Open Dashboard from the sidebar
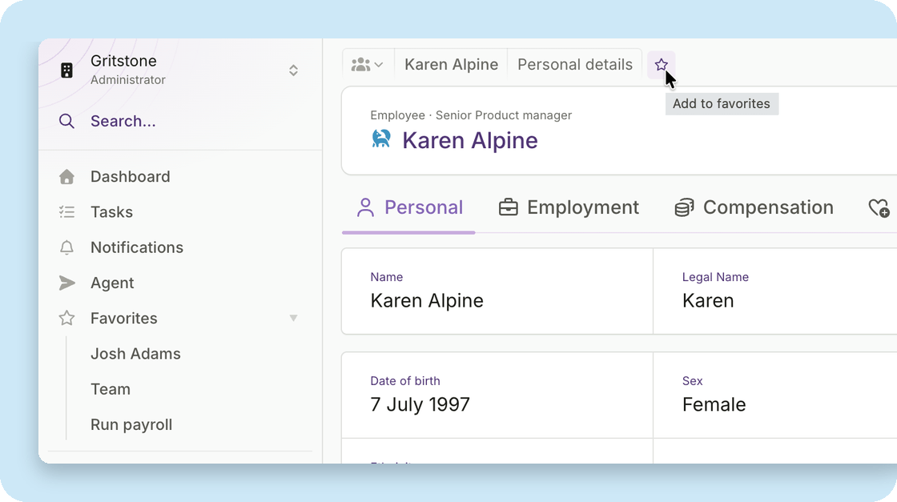 tap(130, 177)
